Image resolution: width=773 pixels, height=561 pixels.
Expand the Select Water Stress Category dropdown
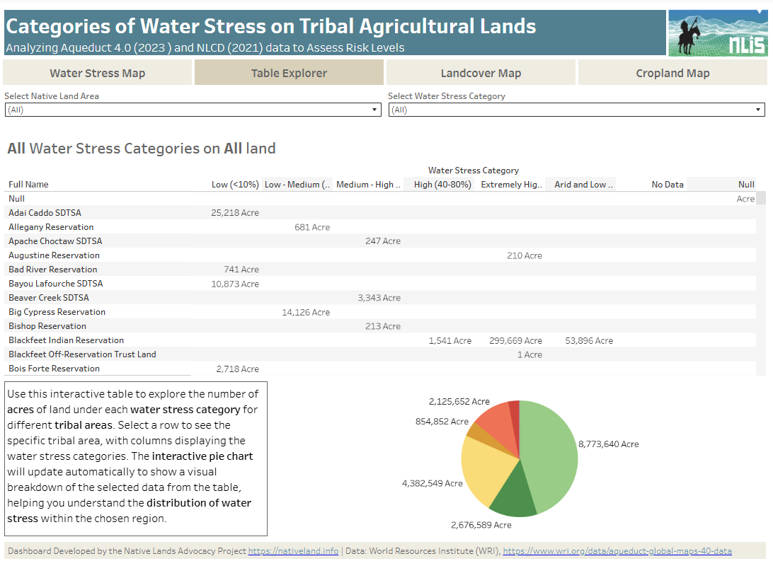click(x=576, y=110)
